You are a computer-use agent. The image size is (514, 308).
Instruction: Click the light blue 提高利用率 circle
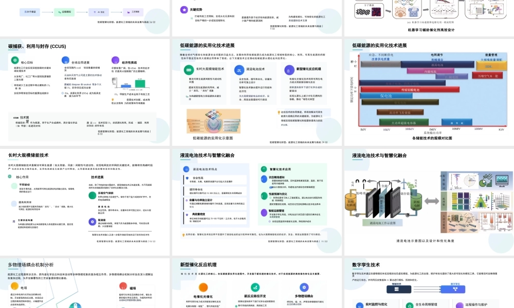14,204
